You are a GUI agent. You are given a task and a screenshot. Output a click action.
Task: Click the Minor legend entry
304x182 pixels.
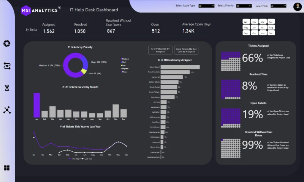124,72
